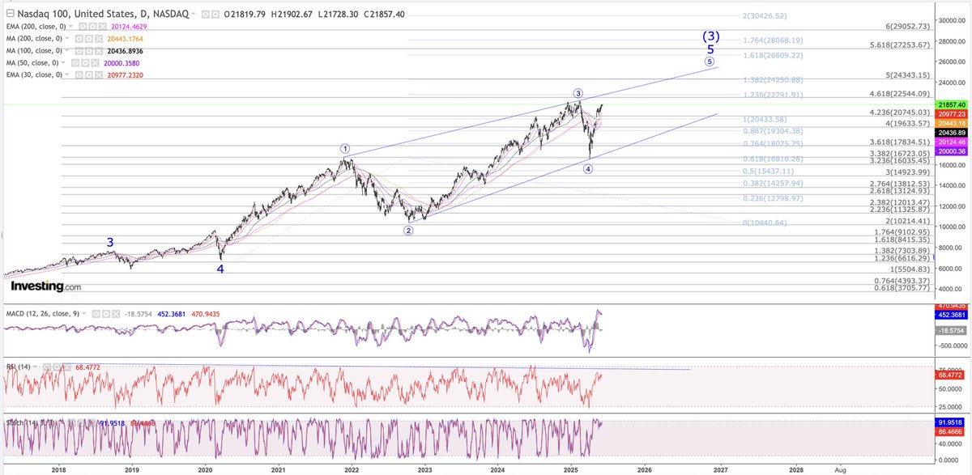Remove the EMA (200, close, 0) indicator

point(102,27)
